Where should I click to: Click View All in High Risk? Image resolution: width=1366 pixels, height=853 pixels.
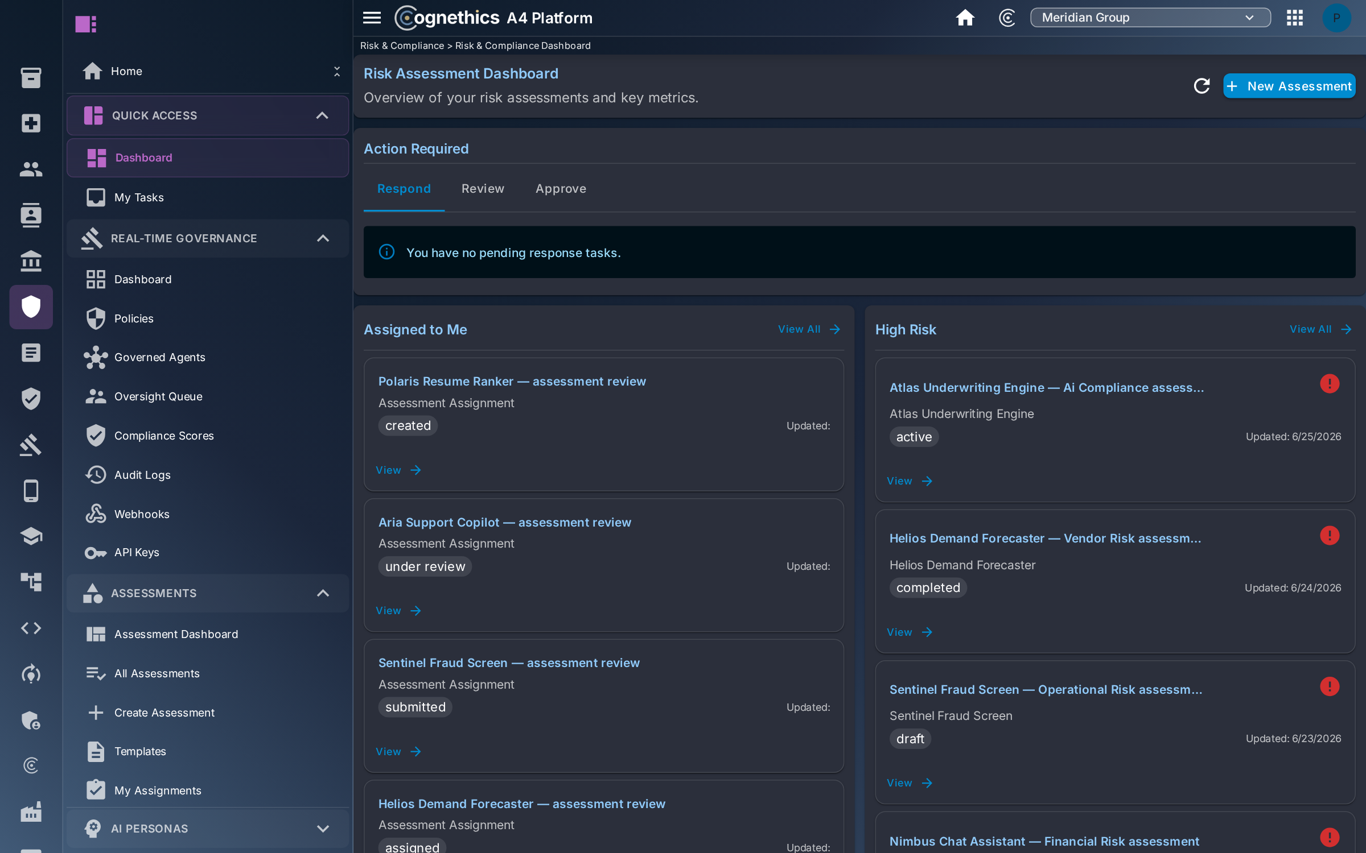pyautogui.click(x=1320, y=329)
